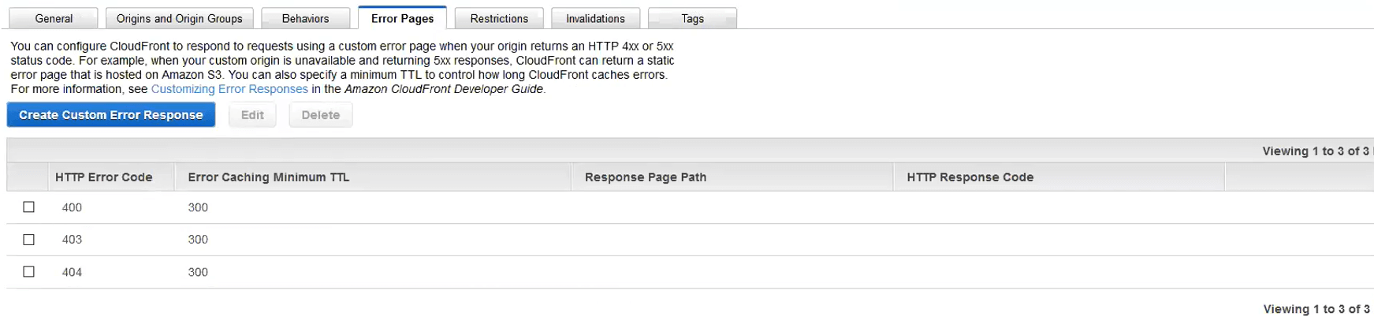Click the Response Page Path column header
Image resolution: width=1374 pixels, height=324 pixels.
pyautogui.click(x=645, y=177)
